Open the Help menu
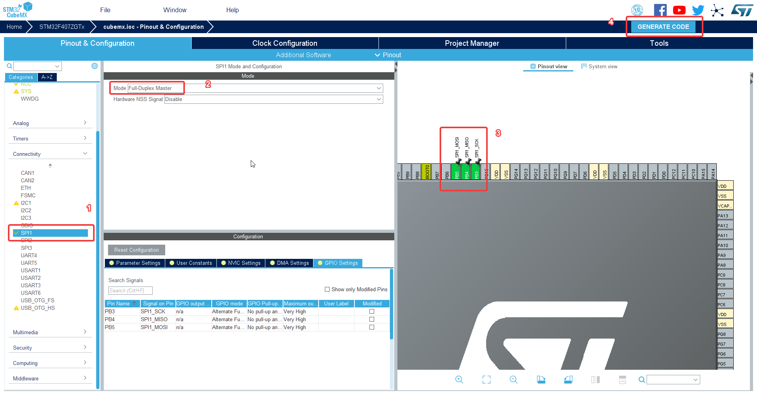This screenshot has width=757, height=395. (233, 10)
